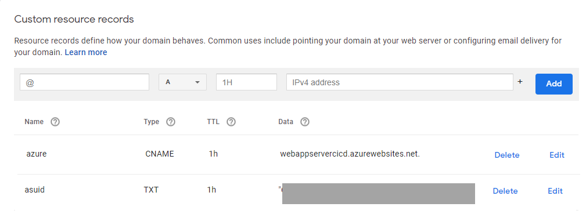Screen dimensions: 586x214
Task: Open the help icon beside TTL column
Action: (x=231, y=122)
